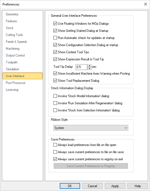Toggle Show Expression Result in Tool Tip

click(x=55, y=59)
